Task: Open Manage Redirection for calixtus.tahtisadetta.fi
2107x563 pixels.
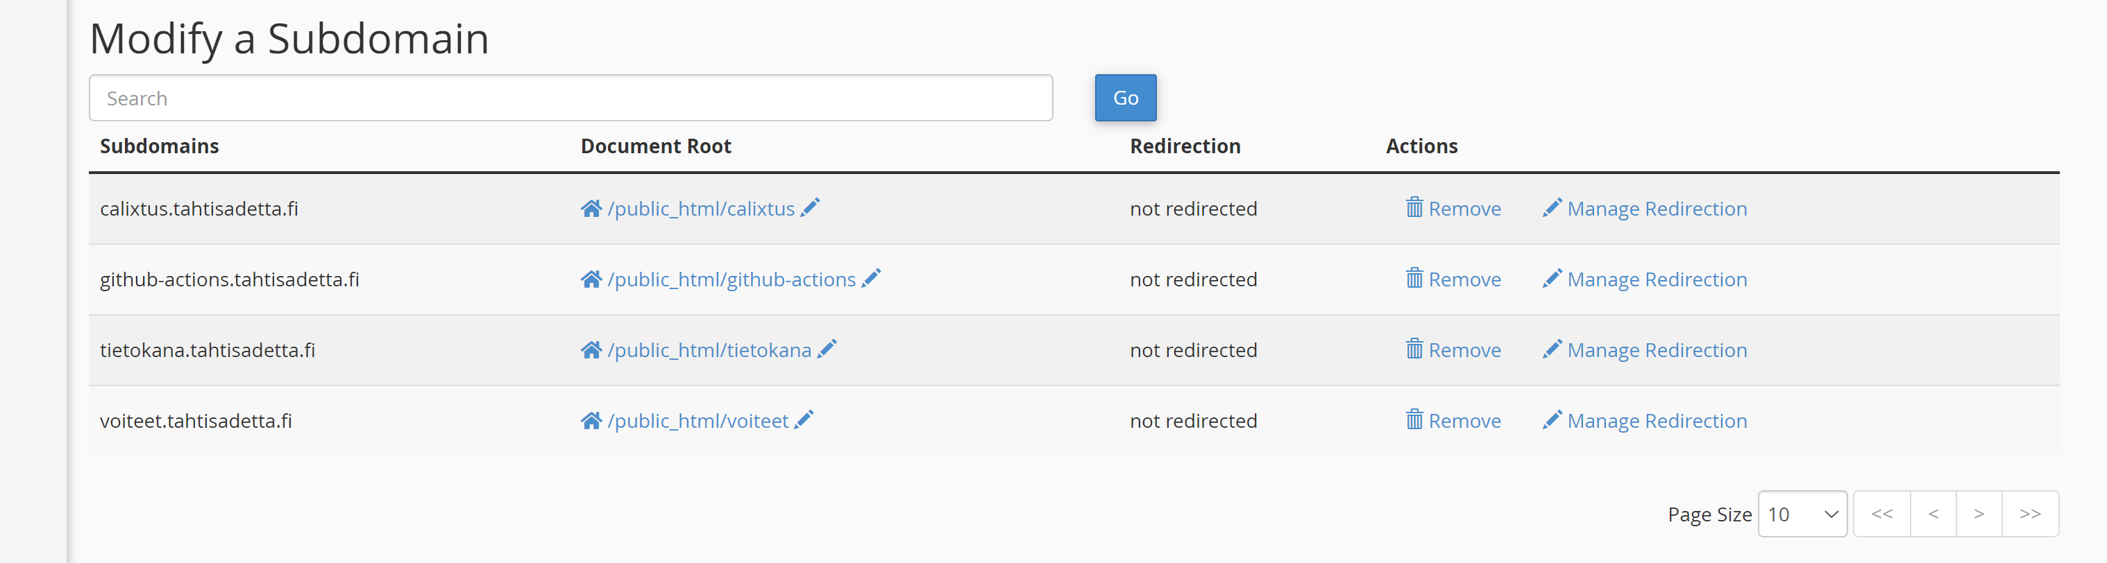Action: point(1657,209)
